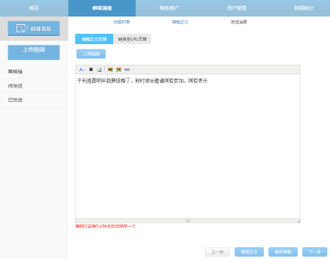Screen dimensions: 330x259
Task: Click inside the body text editor area
Action: pyautogui.click(x=188, y=146)
